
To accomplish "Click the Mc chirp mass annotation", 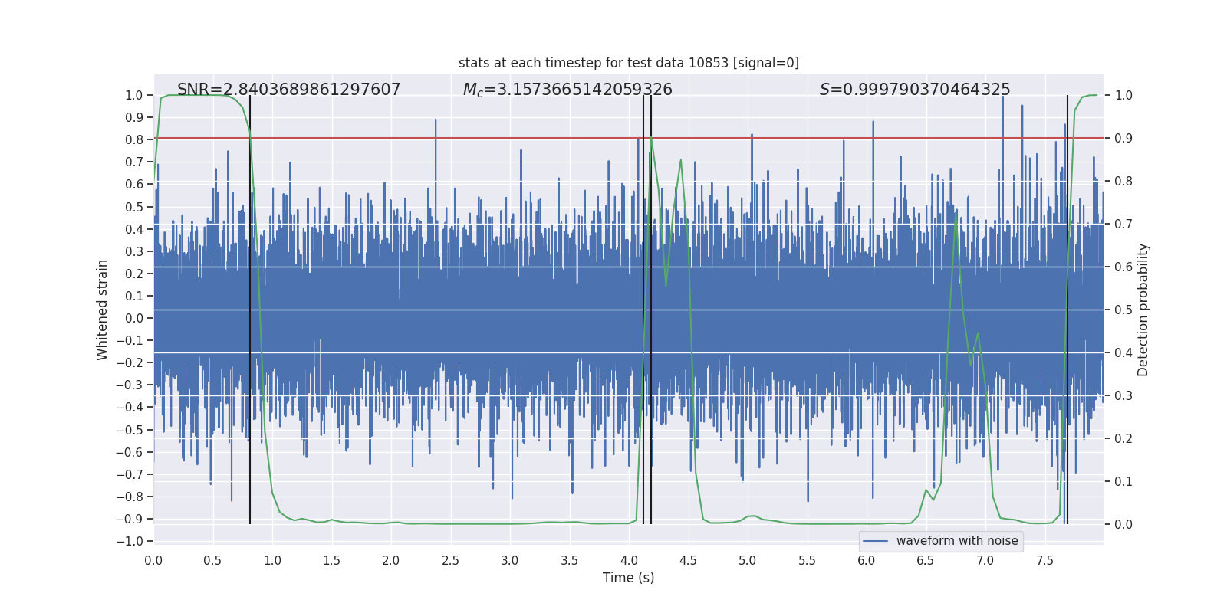I will click(x=567, y=90).
